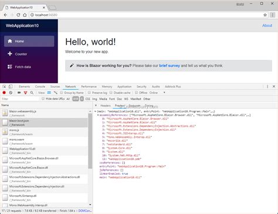Check Hide data URLs
Viewport: 278px width, 214px height.
click(43, 98)
